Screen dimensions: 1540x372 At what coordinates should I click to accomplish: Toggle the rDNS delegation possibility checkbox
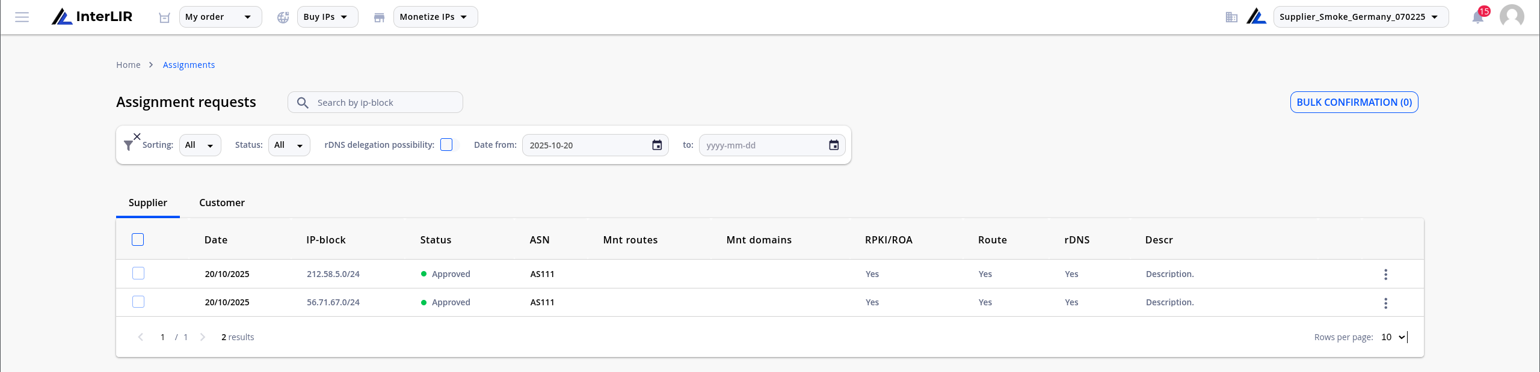click(446, 145)
